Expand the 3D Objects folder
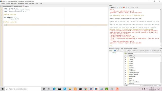The image size is (162, 91). [126, 56]
